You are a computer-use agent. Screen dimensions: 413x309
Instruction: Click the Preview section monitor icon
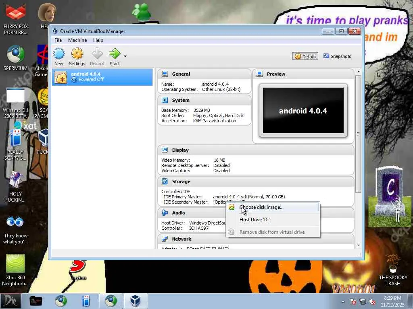point(260,74)
